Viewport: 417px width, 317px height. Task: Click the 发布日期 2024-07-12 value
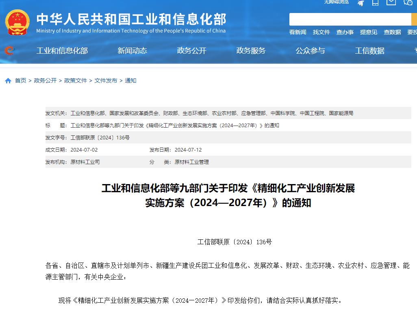(x=188, y=150)
